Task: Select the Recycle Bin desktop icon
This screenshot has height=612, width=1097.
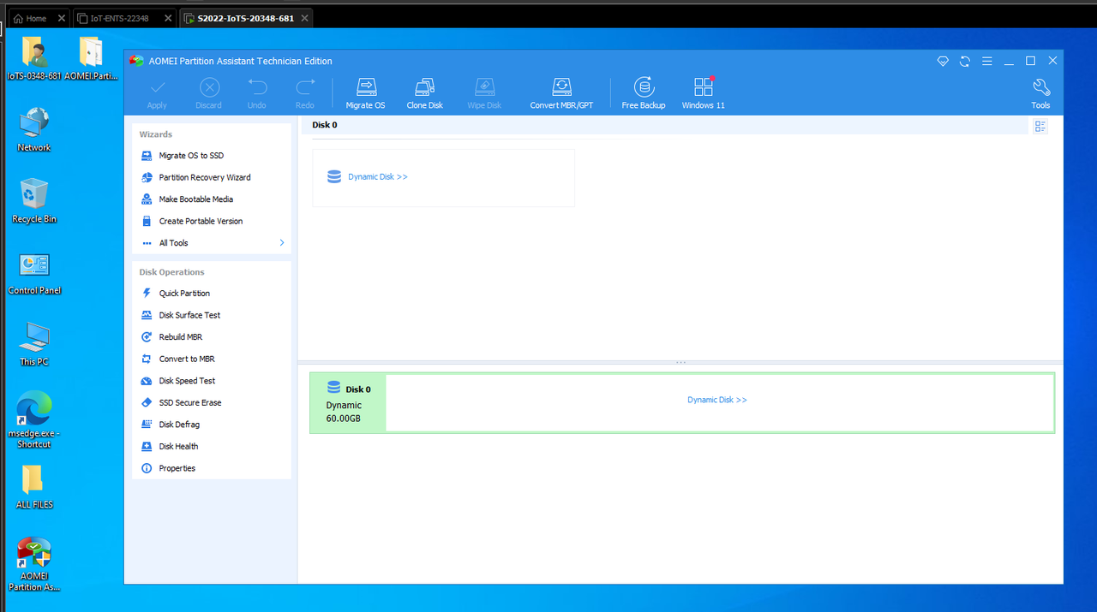Action: pyautogui.click(x=34, y=201)
